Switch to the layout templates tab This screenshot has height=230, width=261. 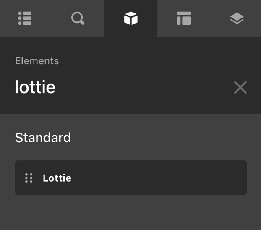184,18
